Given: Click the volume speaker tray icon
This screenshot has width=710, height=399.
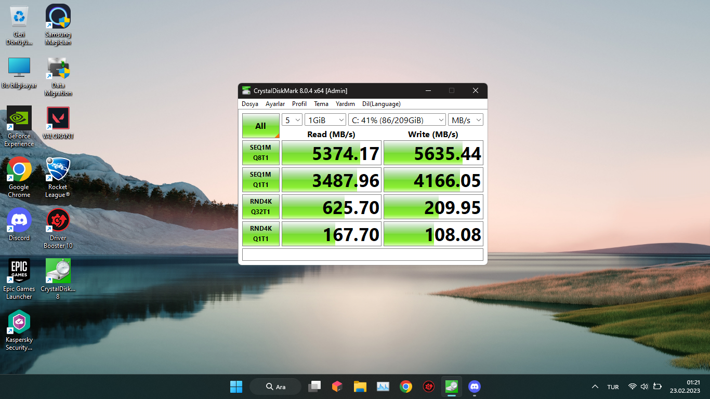Looking at the screenshot, I should click(x=645, y=387).
